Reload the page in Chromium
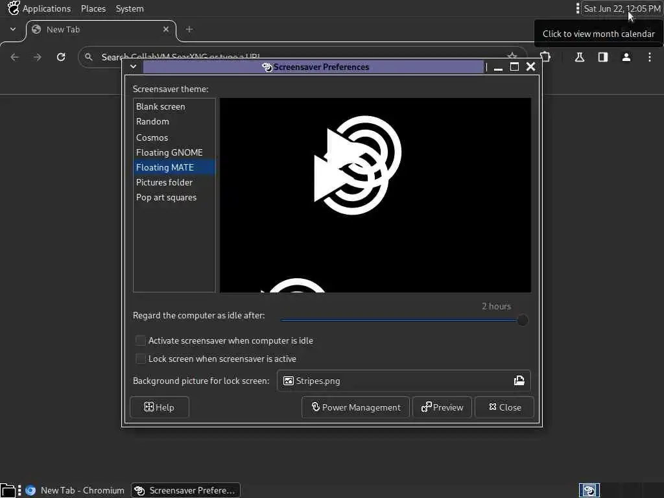The image size is (664, 498). [61, 57]
